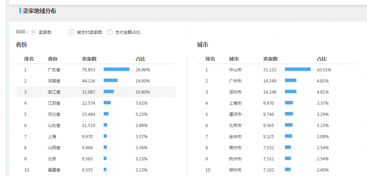The height and width of the screenshot is (176, 367).
Task: Click seller count 9,746 for 漯河市
Action: (x=269, y=114)
